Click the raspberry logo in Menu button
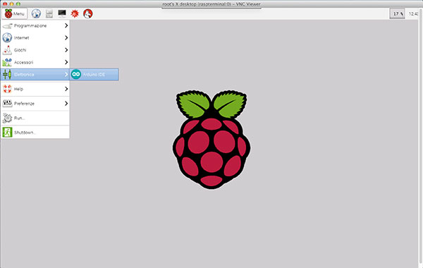This screenshot has width=423, height=268. pos(8,13)
